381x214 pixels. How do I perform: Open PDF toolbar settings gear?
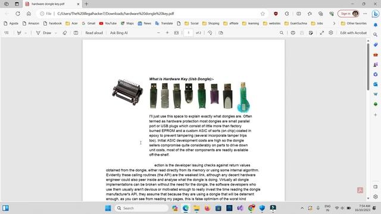(331, 33)
